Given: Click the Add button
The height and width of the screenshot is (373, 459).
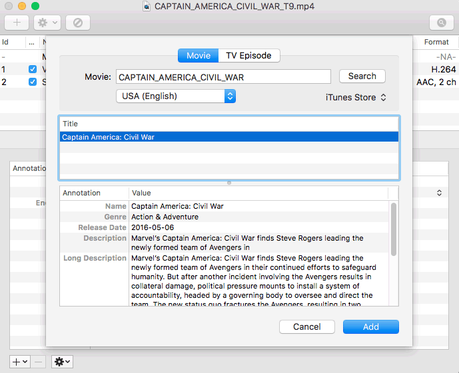Looking at the screenshot, I should (371, 326).
